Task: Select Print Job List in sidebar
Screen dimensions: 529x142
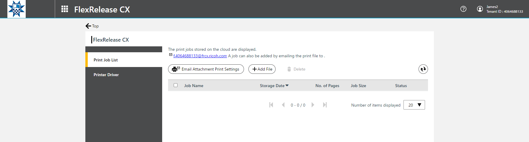Action: [124, 60]
